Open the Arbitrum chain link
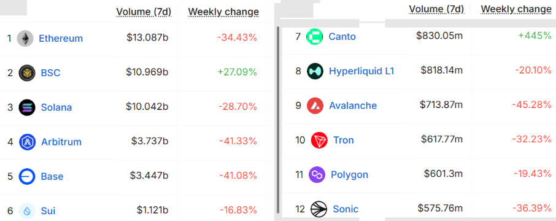The height and width of the screenshot is (221, 556). pos(61,142)
